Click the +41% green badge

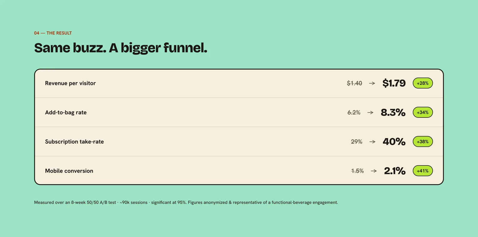click(x=423, y=171)
